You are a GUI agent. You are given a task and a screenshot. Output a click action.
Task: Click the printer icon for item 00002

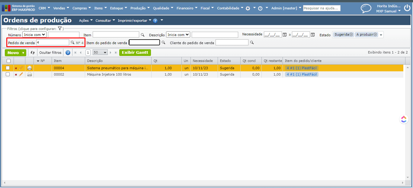click(30, 74)
